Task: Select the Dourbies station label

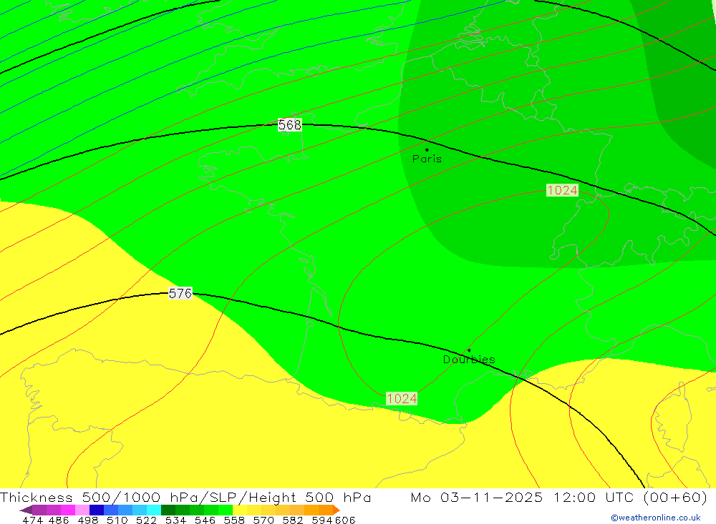Action: (469, 360)
